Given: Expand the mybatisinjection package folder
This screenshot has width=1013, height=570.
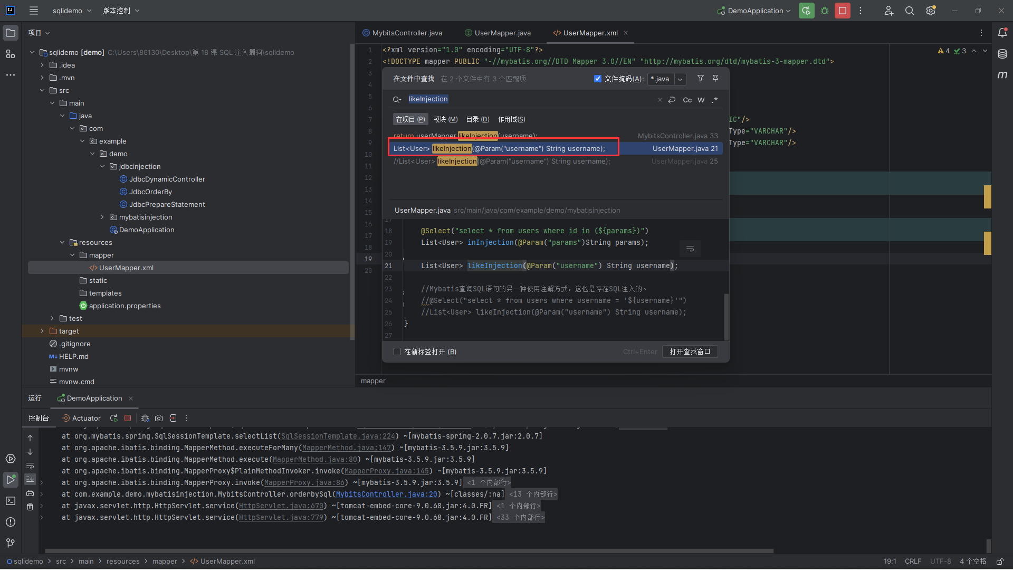Looking at the screenshot, I should click(102, 217).
